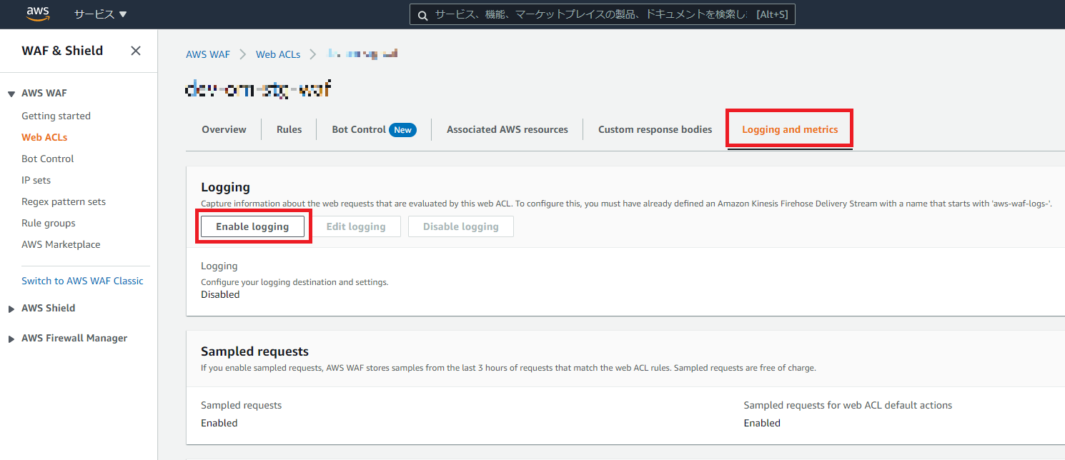Screen dimensions: 1065x460
Task: Select Regex pattern sets in sidebar
Action: [64, 201]
